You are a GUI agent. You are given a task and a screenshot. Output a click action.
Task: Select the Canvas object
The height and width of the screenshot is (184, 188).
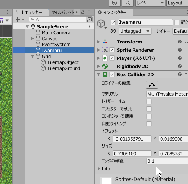click(49, 39)
